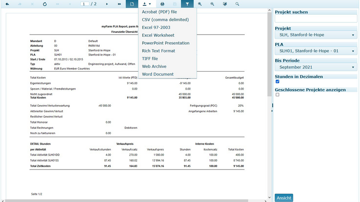Select Acrobat (PDF) file export option
The width and height of the screenshot is (360, 202).
159,12
